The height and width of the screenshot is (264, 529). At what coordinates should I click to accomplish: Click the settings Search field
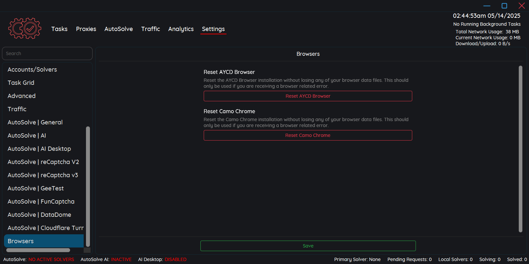coord(47,53)
